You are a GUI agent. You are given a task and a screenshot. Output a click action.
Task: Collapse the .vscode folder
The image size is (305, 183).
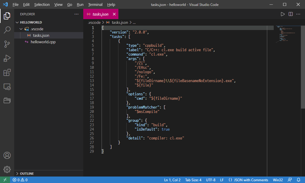21,29
